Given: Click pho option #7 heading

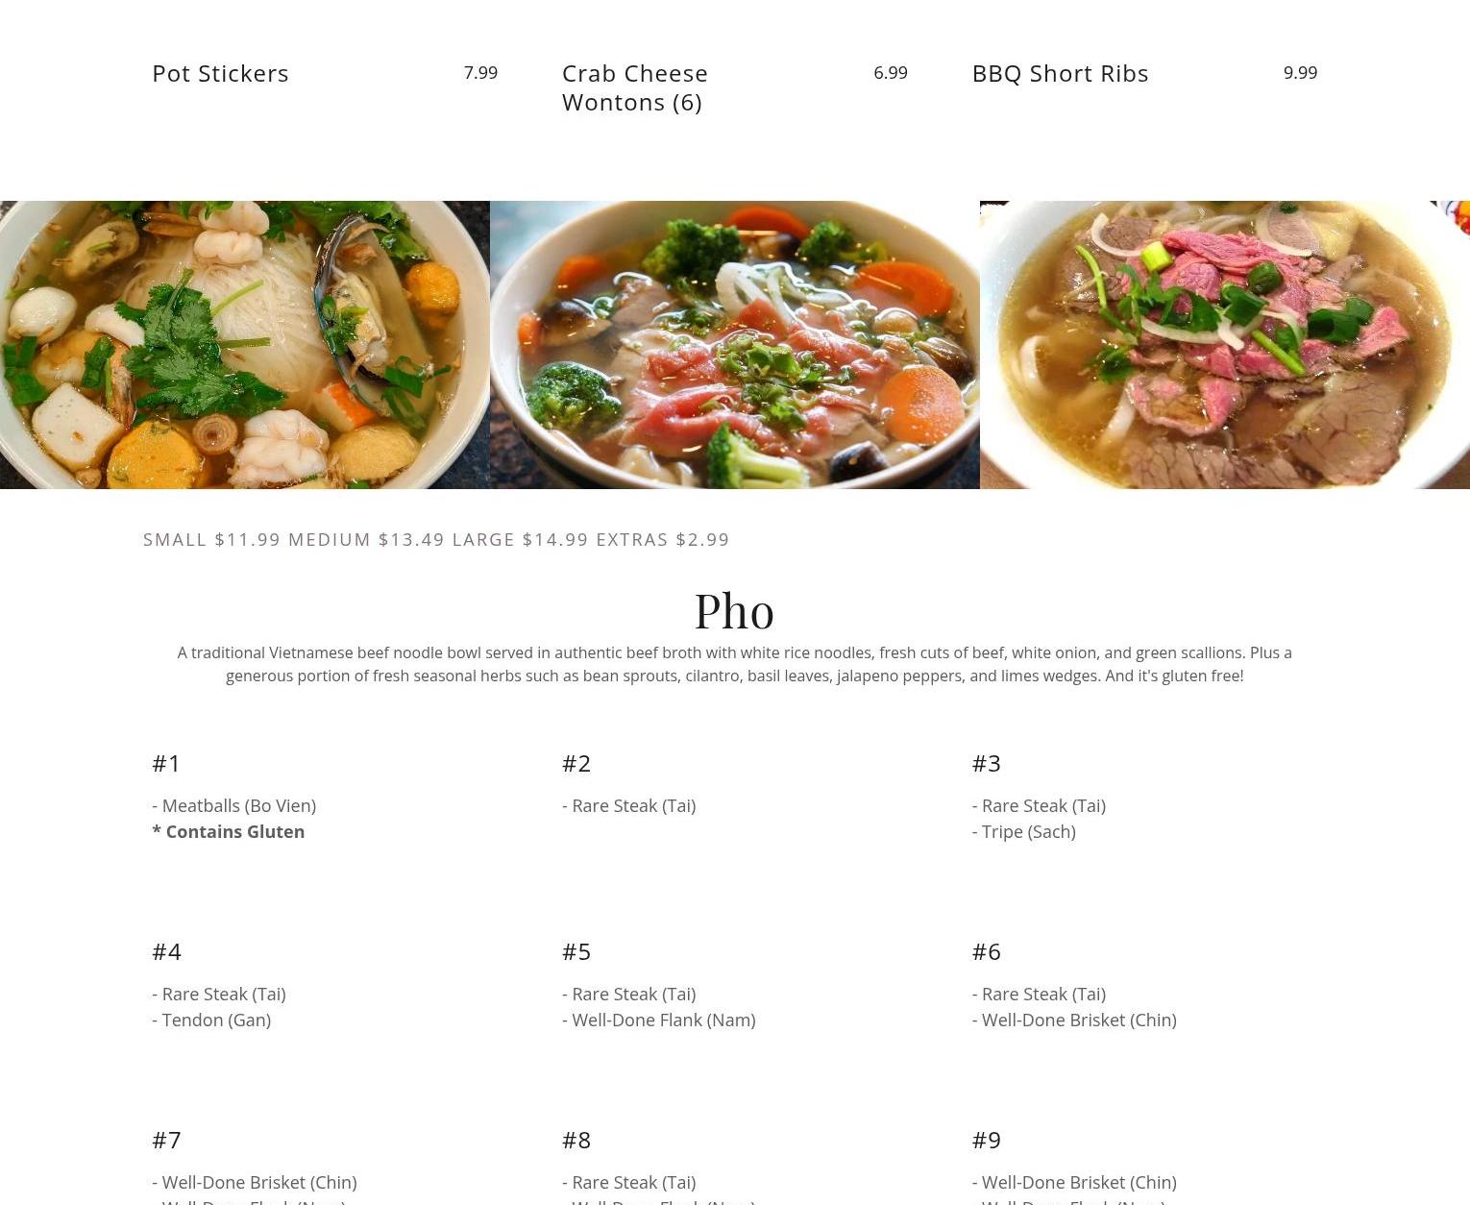Looking at the screenshot, I should pos(166,1140).
